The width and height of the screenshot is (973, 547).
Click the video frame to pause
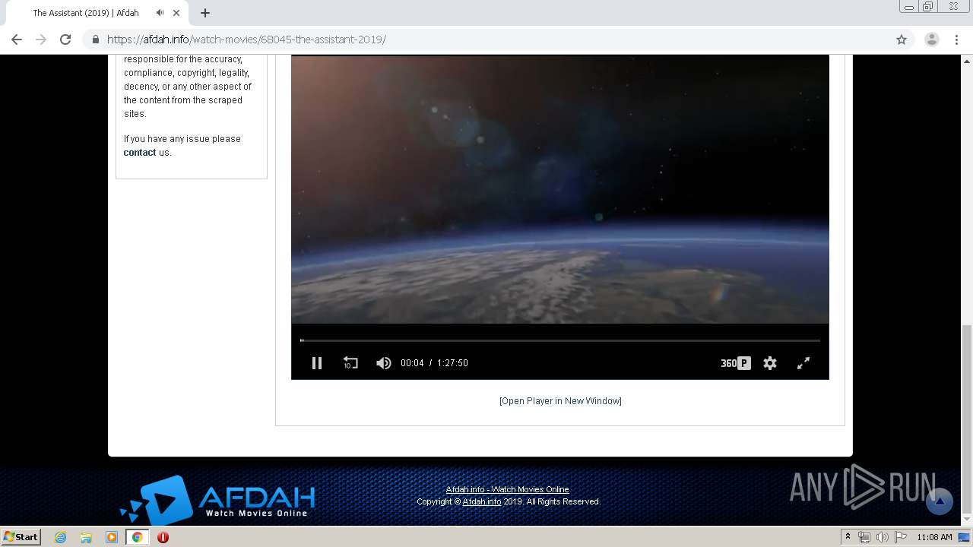560,190
